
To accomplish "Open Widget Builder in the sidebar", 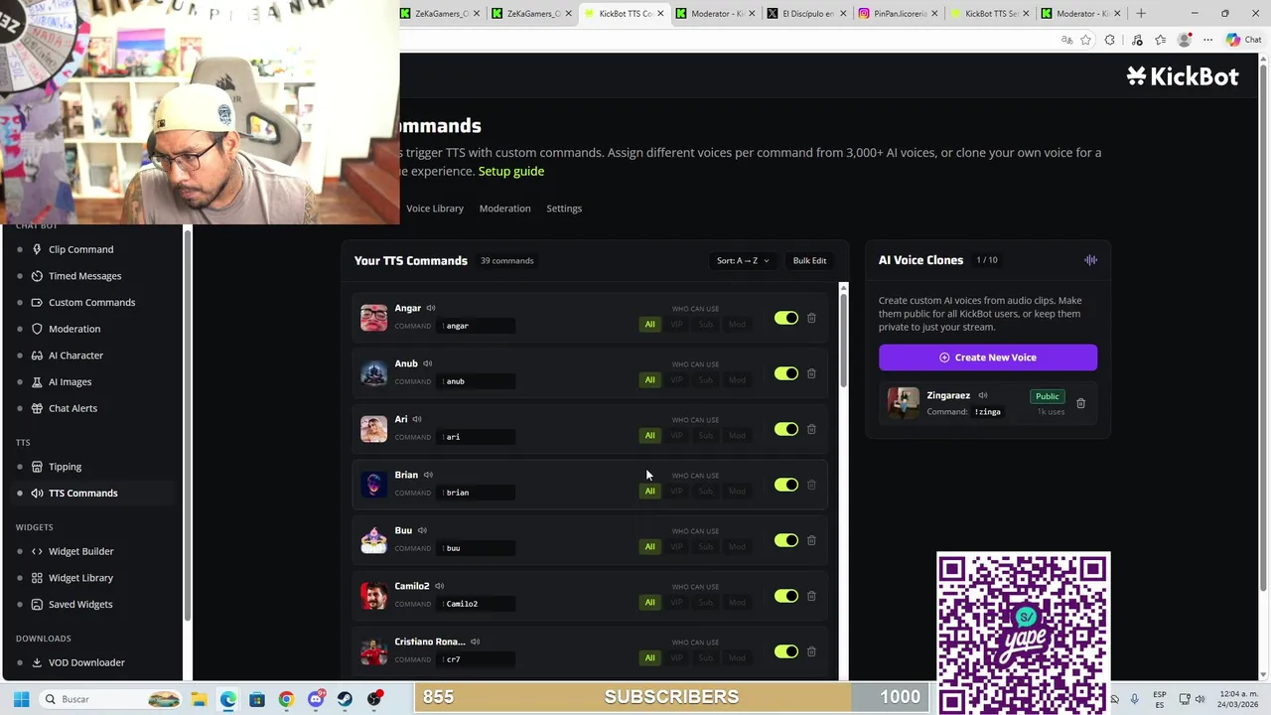I will click(80, 551).
